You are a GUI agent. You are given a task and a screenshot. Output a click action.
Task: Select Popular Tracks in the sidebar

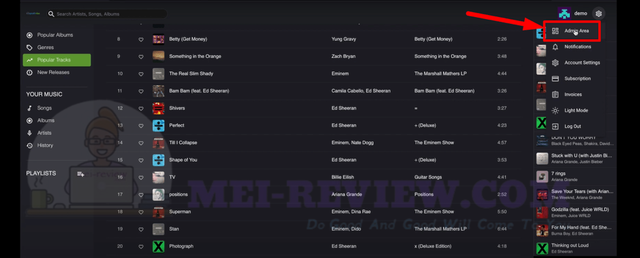click(57, 60)
